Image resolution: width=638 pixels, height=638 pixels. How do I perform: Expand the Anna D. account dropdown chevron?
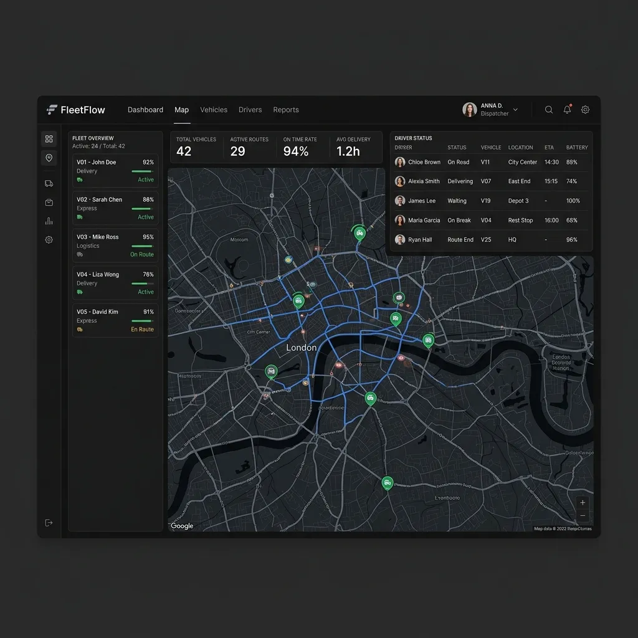click(x=515, y=110)
